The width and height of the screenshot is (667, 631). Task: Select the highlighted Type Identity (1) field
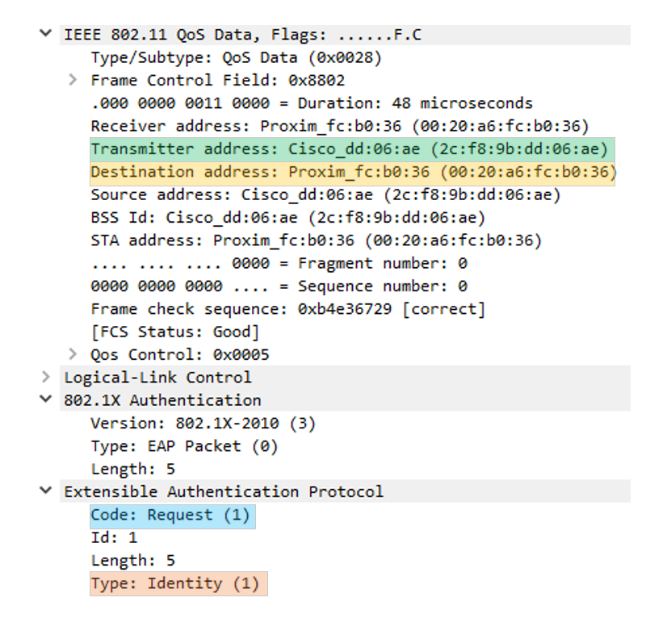pyautogui.click(x=174, y=583)
